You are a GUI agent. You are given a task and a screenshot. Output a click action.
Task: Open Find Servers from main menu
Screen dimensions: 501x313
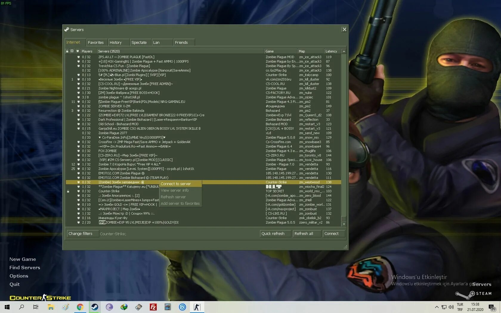[x=25, y=267]
